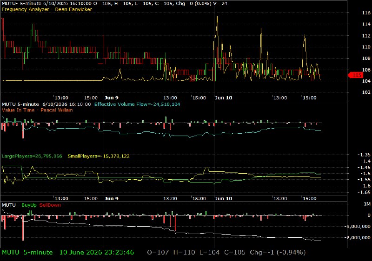372x261 pixels.
Task: Click the green 'BuyUp' legend label
Action: coord(29,205)
